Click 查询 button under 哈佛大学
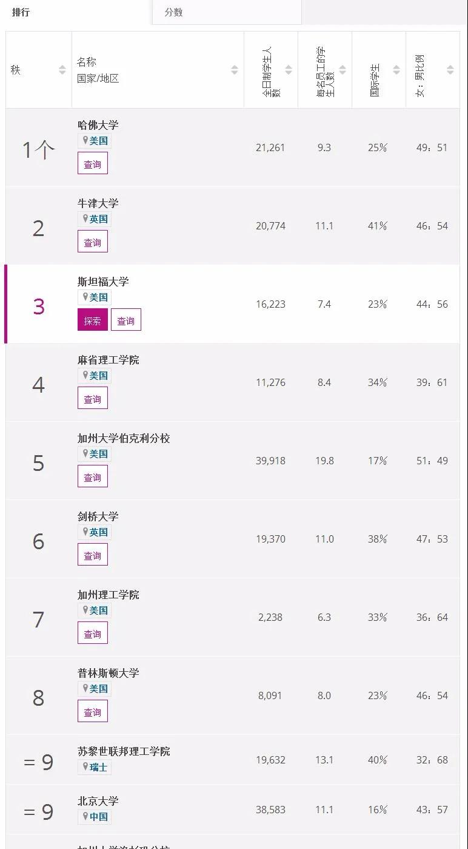 pyautogui.click(x=93, y=164)
